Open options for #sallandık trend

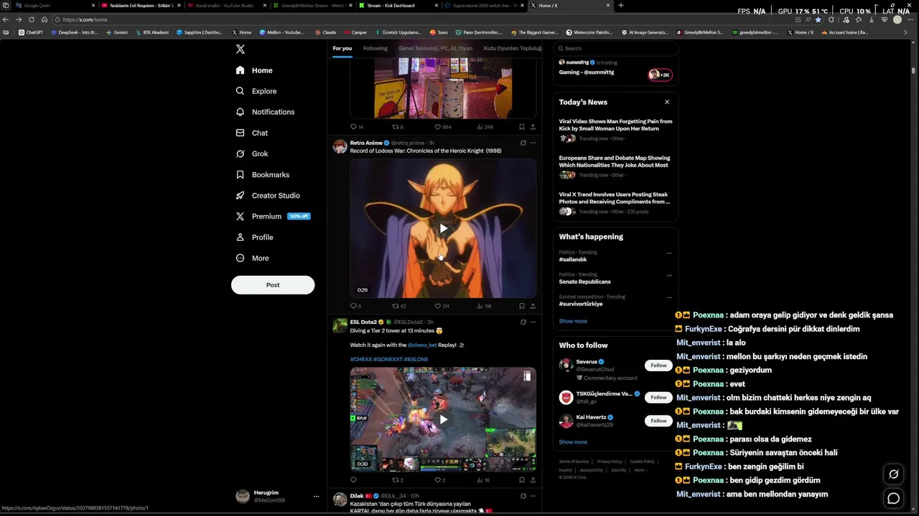tap(669, 253)
